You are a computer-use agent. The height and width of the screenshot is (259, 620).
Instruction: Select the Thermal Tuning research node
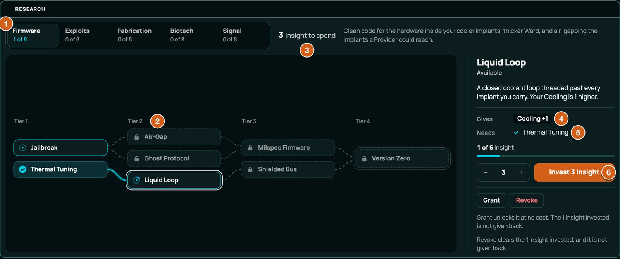tap(60, 169)
